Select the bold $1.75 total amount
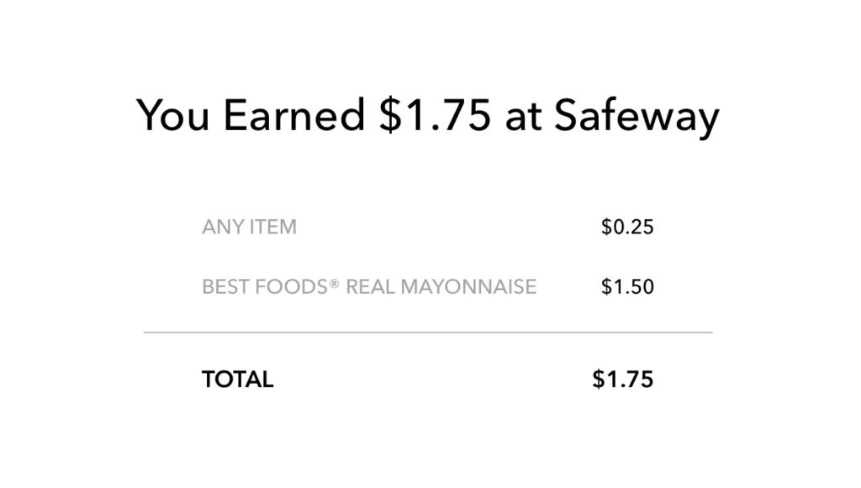 623,380
